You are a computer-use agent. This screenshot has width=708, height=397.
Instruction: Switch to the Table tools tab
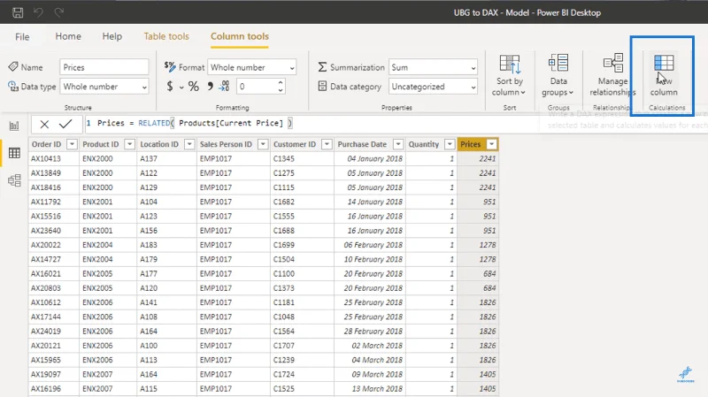click(166, 36)
